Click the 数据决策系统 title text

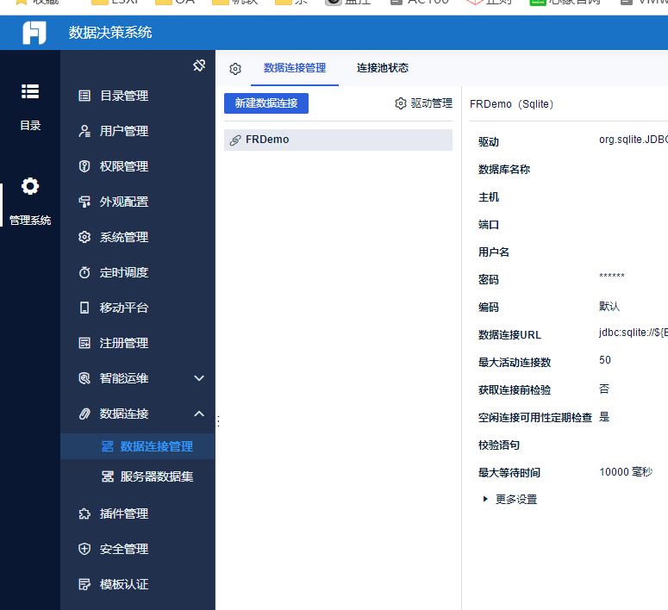pos(110,33)
